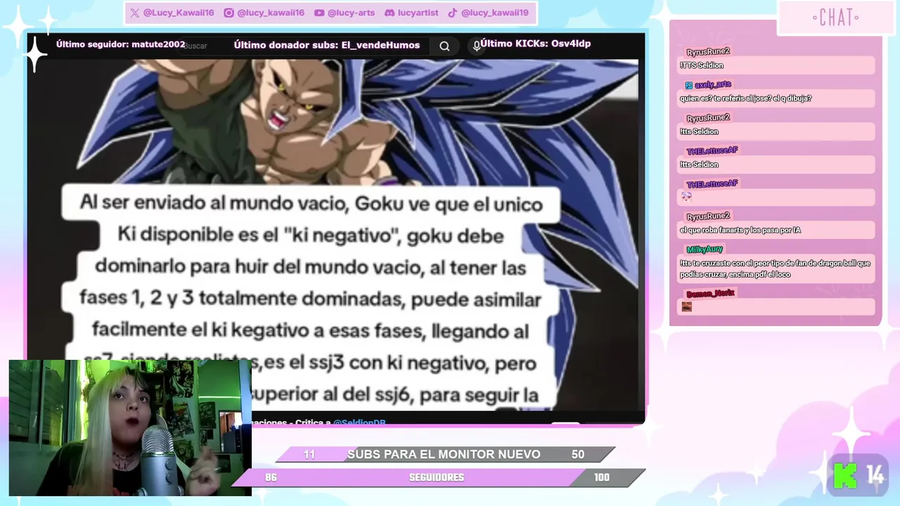Image resolution: width=900 pixels, height=506 pixels.
Task: Click the "Último KICKs: Osv4ldp" label
Action: tap(536, 44)
